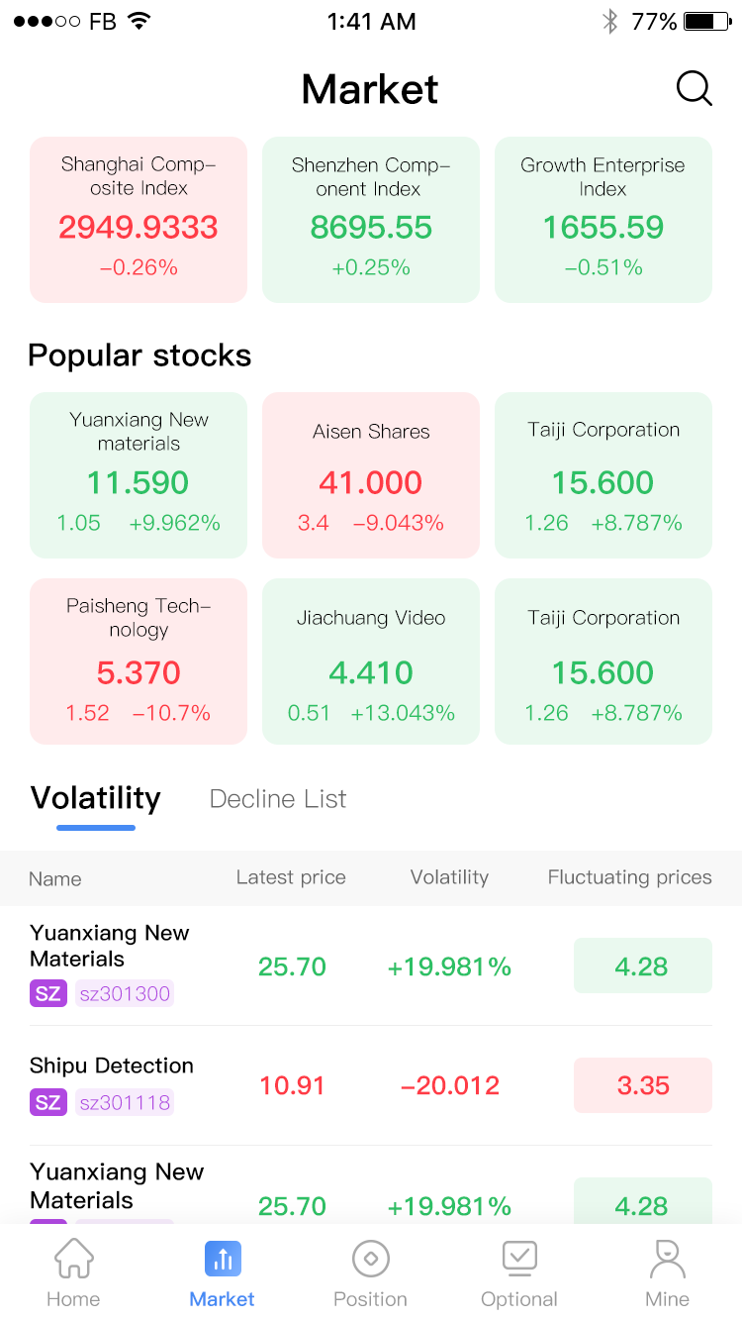
Task: Open the Shanghai Composite Index card
Action: coord(139,220)
